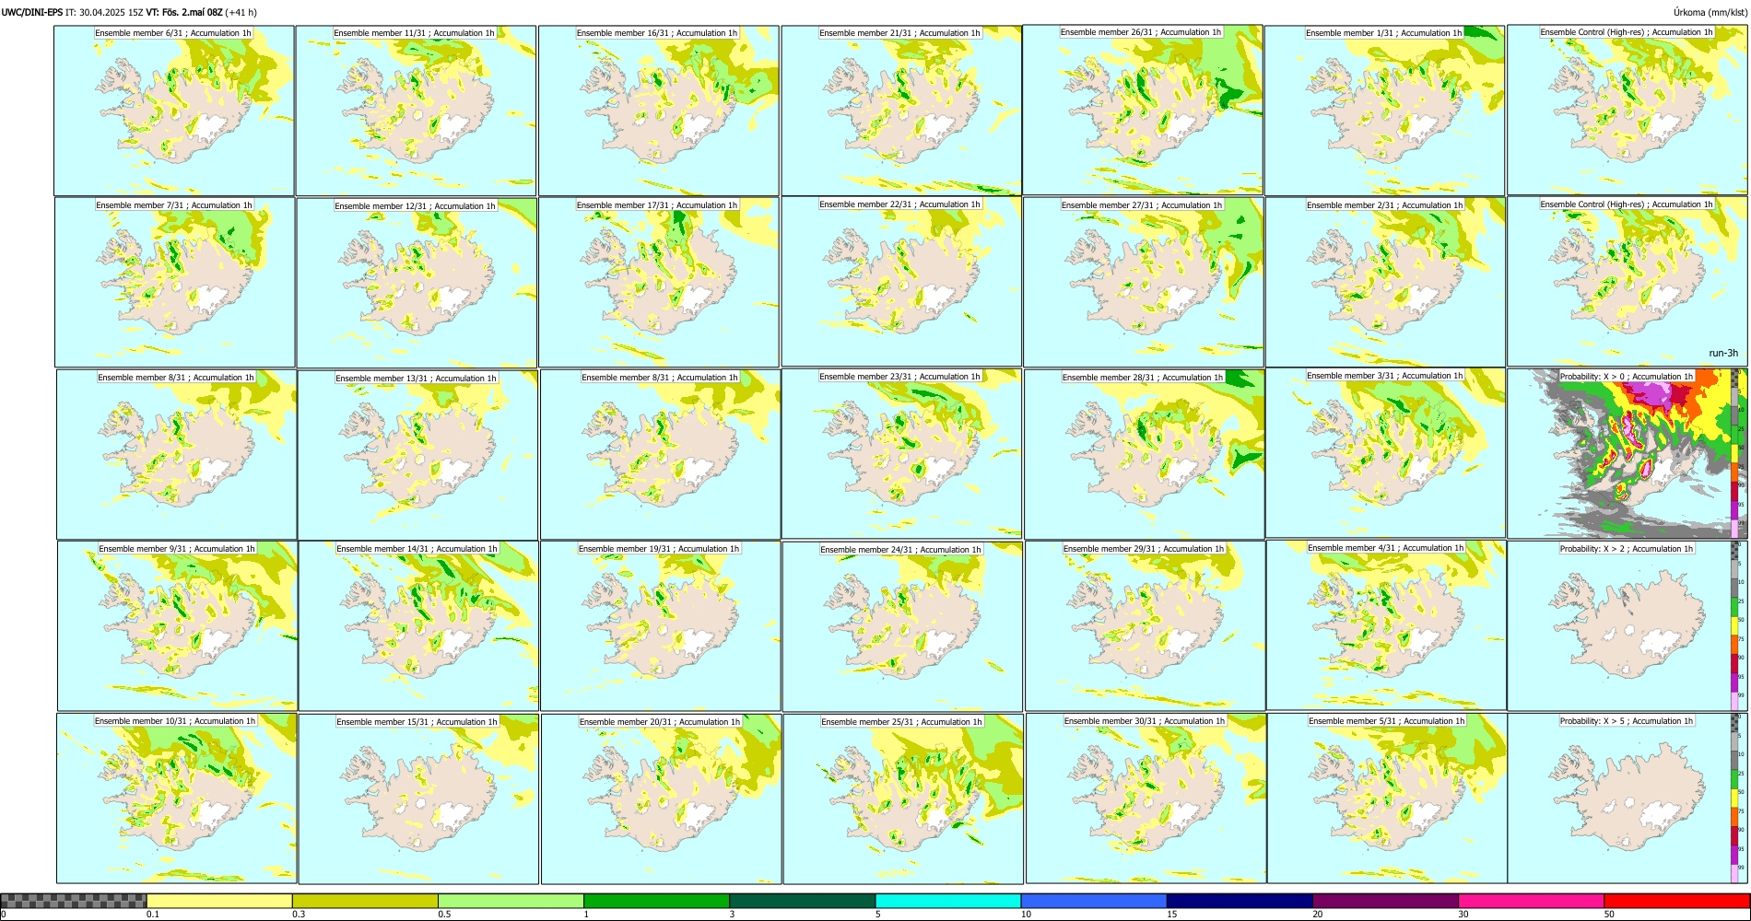Select the purple 20–30 legend swatch
Screen dimensions: 1751x921
point(1385,901)
